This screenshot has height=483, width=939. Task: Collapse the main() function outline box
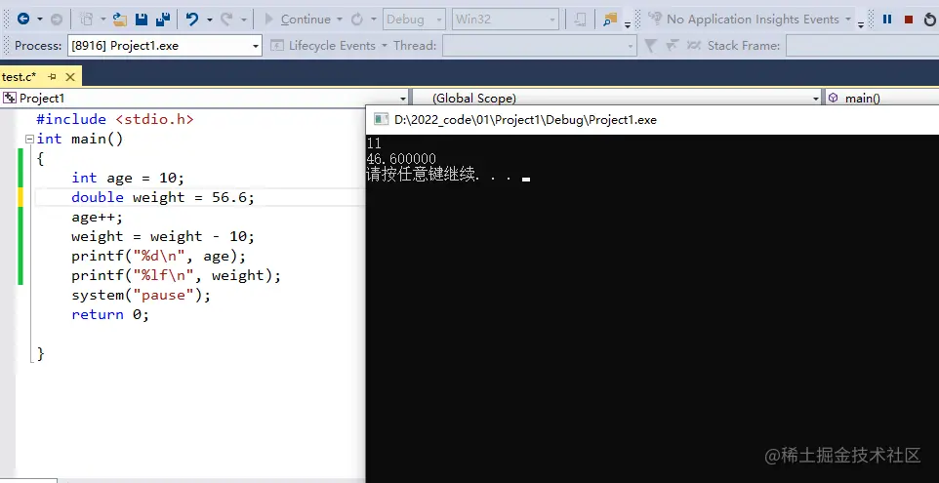[30, 139]
